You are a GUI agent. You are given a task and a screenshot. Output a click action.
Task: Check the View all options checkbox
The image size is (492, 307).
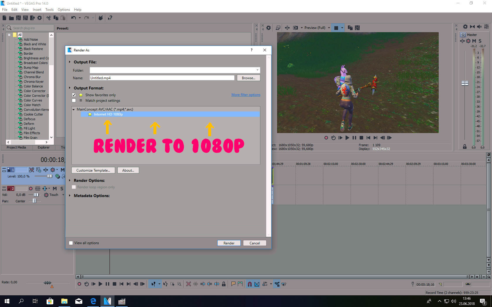click(x=71, y=243)
